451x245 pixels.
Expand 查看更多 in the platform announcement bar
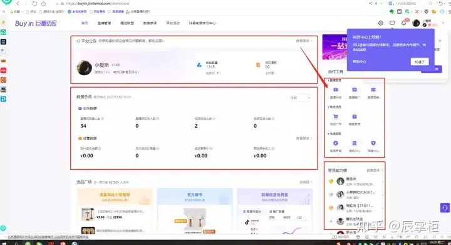pyautogui.click(x=304, y=41)
